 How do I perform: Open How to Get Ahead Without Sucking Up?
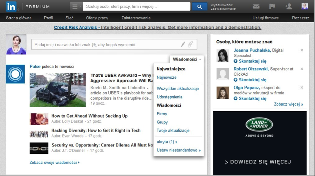(89, 116)
